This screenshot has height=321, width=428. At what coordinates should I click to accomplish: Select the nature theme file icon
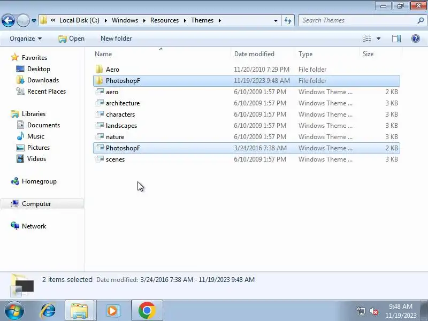(100, 136)
